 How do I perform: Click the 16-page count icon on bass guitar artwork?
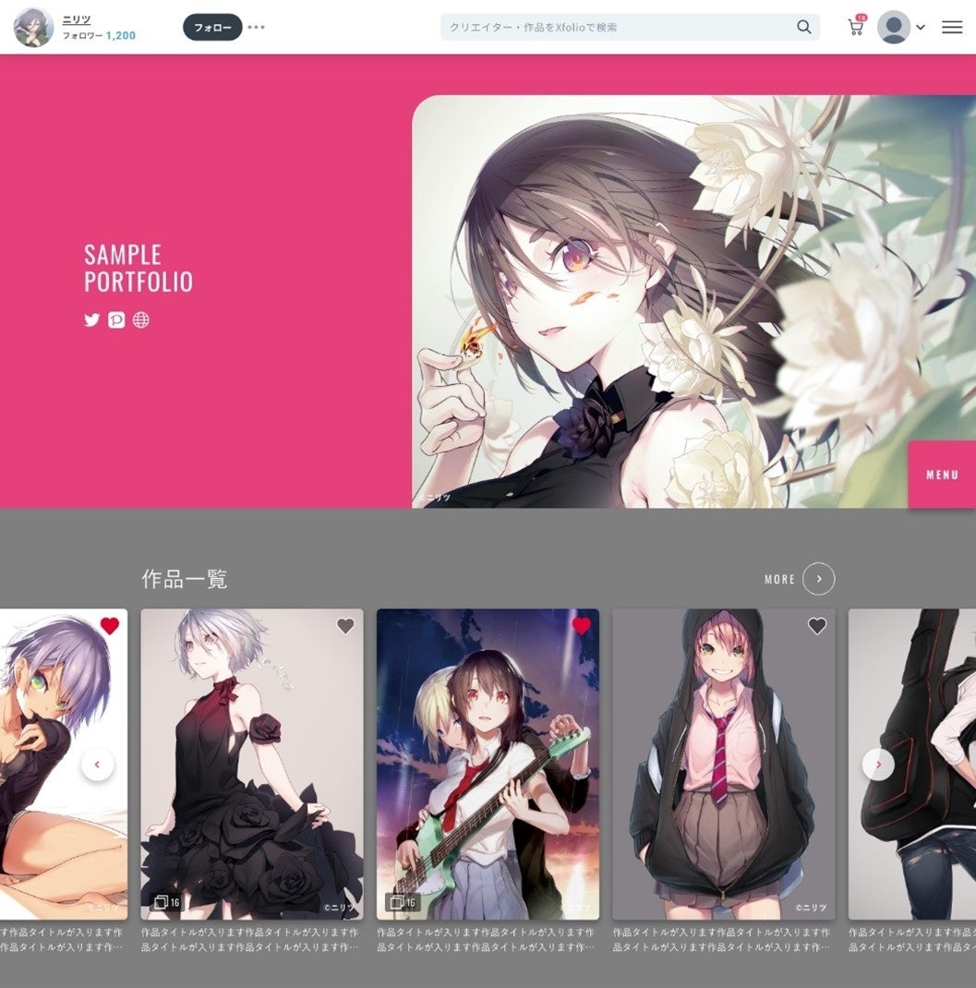(x=403, y=902)
